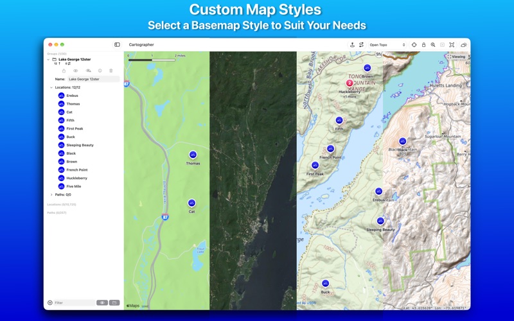Viewport: 514px width, 321px height.
Task: Toggle the map lock icon
Action: pos(423,45)
